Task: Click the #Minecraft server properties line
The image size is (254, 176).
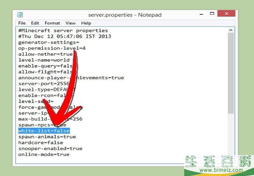Action: (63, 30)
